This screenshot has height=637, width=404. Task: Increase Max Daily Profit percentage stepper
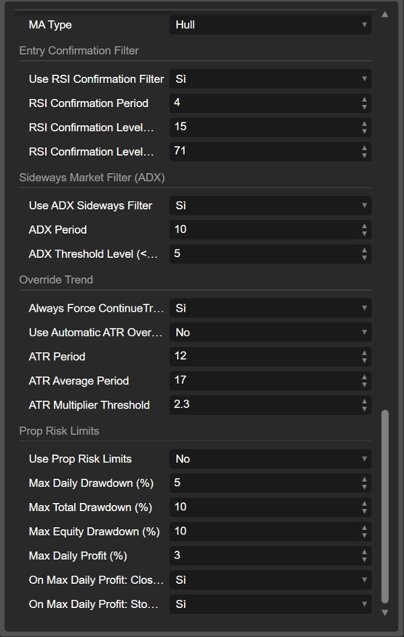coord(364,552)
